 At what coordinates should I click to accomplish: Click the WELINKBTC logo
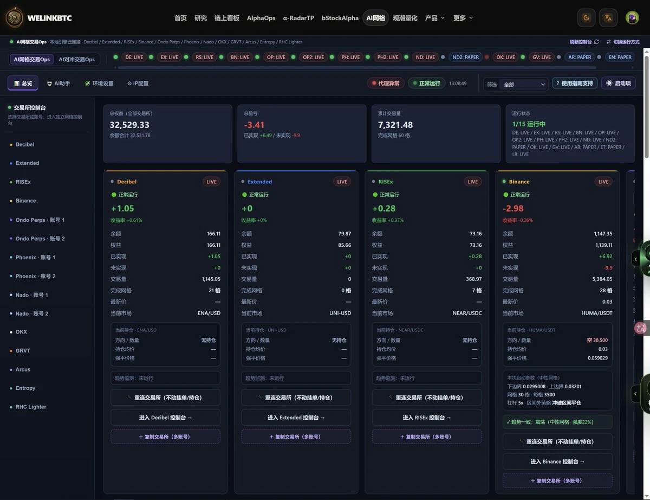[x=38, y=18]
